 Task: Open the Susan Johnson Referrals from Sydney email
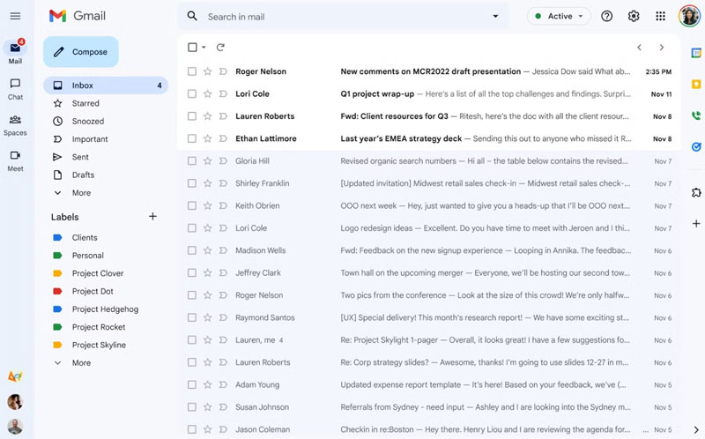click(x=429, y=407)
